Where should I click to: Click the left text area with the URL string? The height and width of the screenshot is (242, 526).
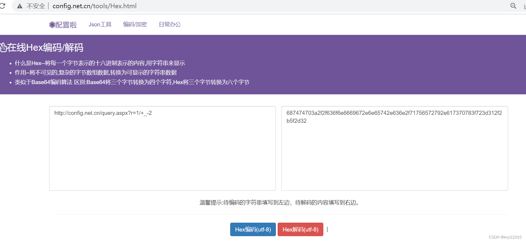(163, 148)
